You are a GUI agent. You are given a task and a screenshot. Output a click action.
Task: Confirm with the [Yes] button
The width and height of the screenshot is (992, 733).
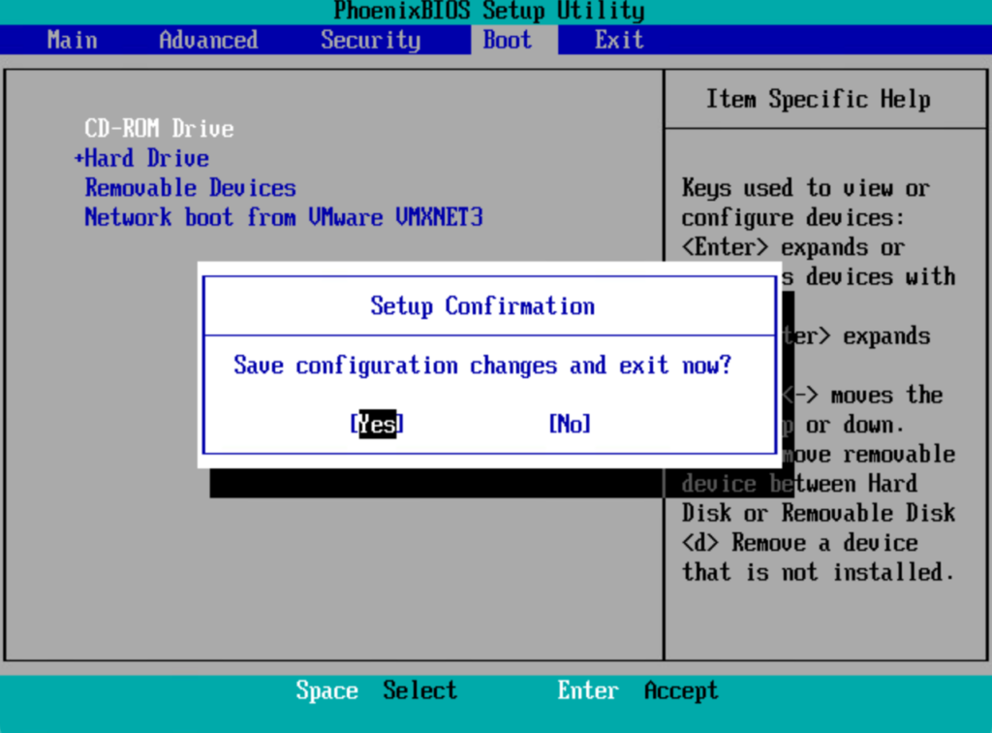pyautogui.click(x=377, y=424)
